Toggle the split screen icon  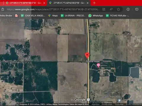coord(137,9)
